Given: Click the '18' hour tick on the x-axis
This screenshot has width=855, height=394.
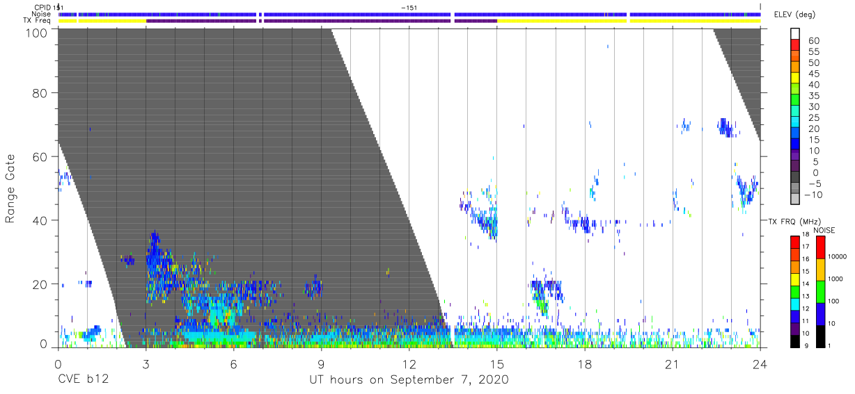Looking at the screenshot, I should (x=585, y=363).
